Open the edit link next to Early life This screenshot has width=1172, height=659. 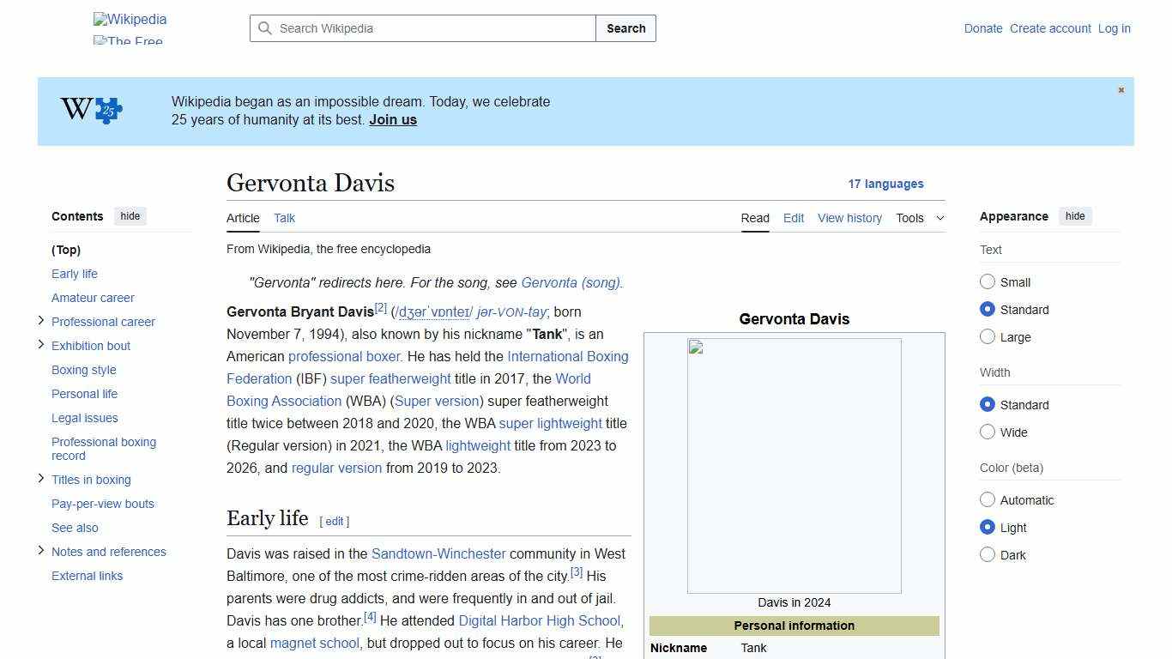(x=335, y=521)
